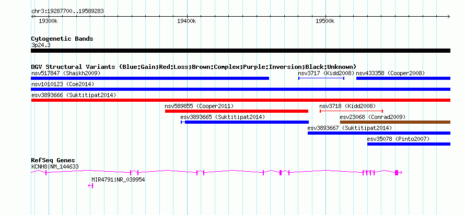Click the chr3:19287700..19589283 coordinate text
The image size is (465, 215).
(67, 11)
